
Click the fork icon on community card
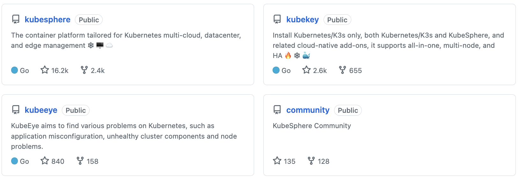click(311, 161)
